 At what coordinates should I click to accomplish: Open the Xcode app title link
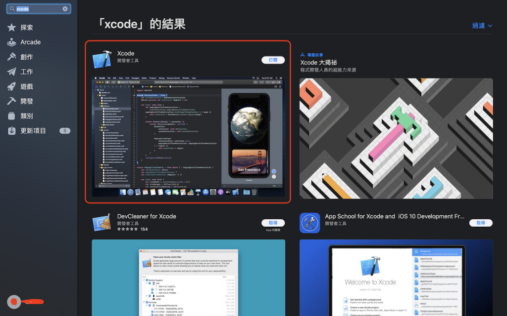[x=126, y=53]
